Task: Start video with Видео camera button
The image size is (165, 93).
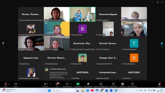Action: 15,84
